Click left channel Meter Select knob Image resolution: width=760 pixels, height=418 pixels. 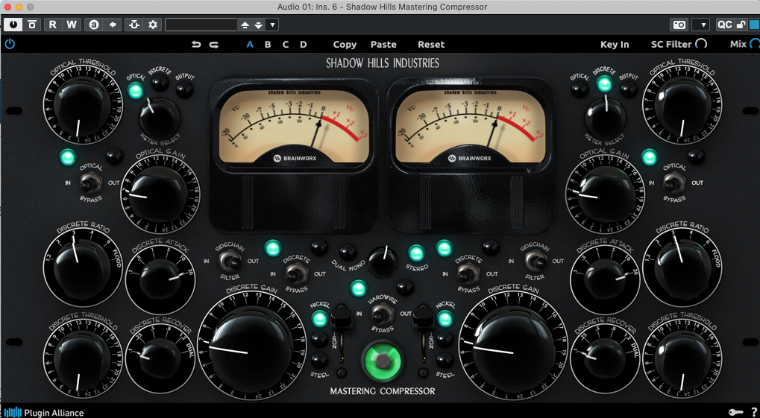(159, 117)
